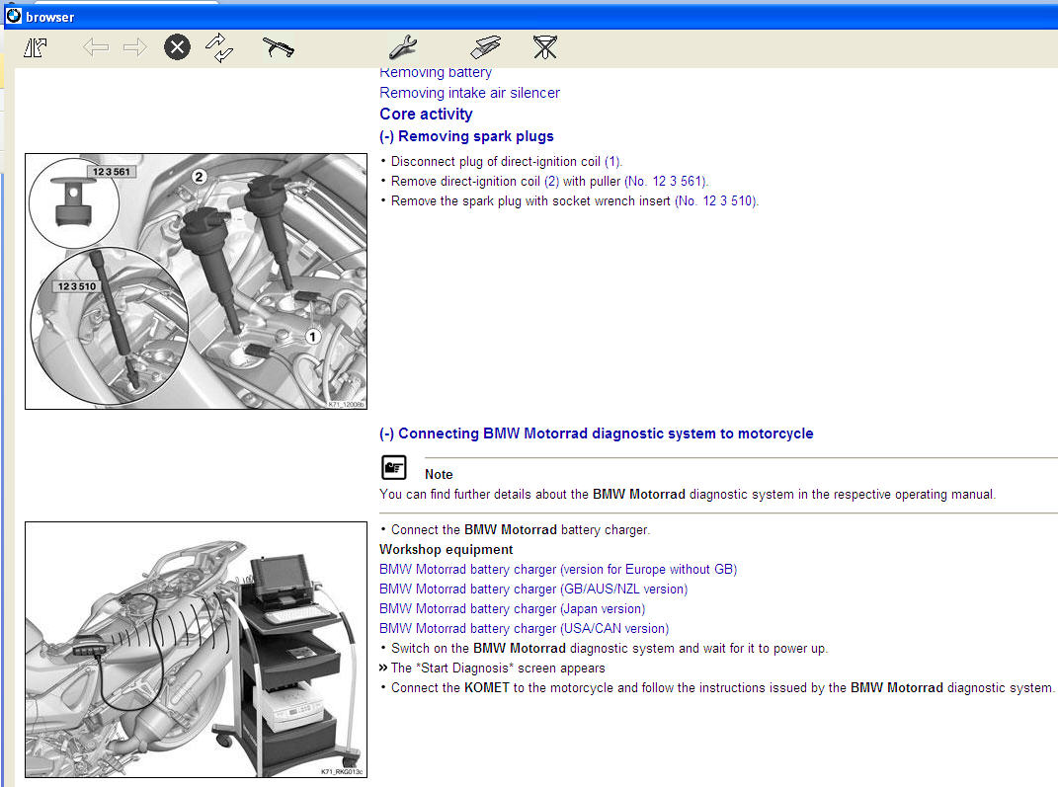Click the navigation tree icon in toolbar
The height and width of the screenshot is (787, 1058).
coord(36,47)
